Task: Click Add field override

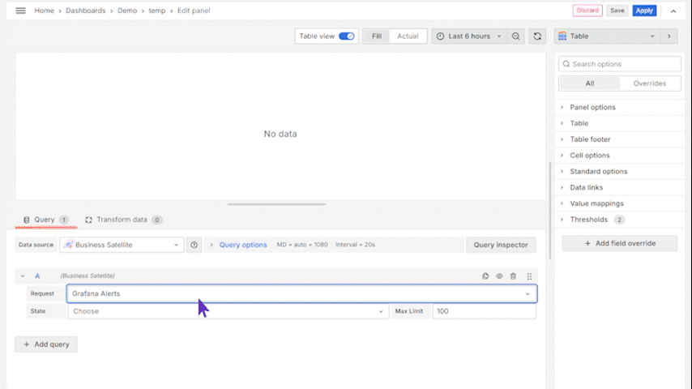Action: 620,243
